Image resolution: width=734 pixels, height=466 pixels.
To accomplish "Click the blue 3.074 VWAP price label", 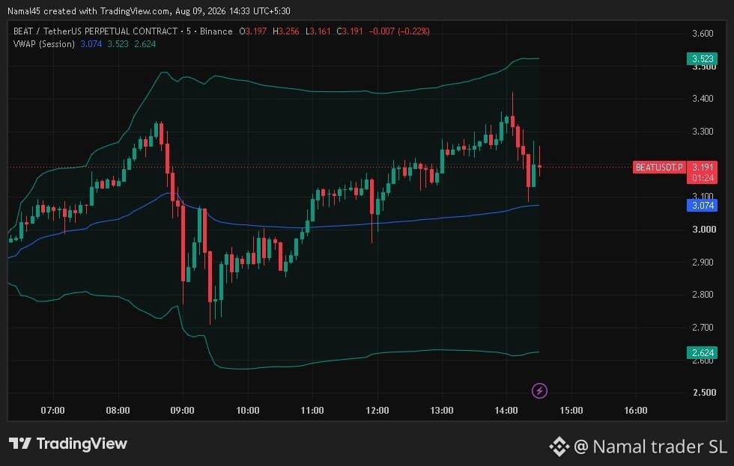I will pos(703,205).
